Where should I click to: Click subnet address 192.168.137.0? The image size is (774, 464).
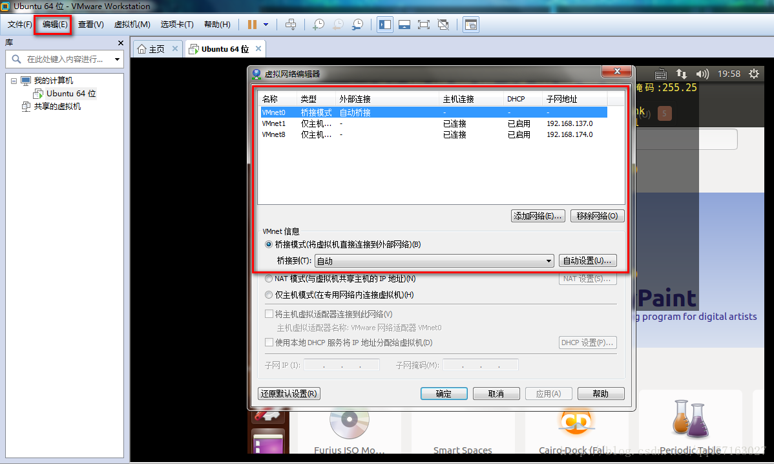(x=570, y=123)
